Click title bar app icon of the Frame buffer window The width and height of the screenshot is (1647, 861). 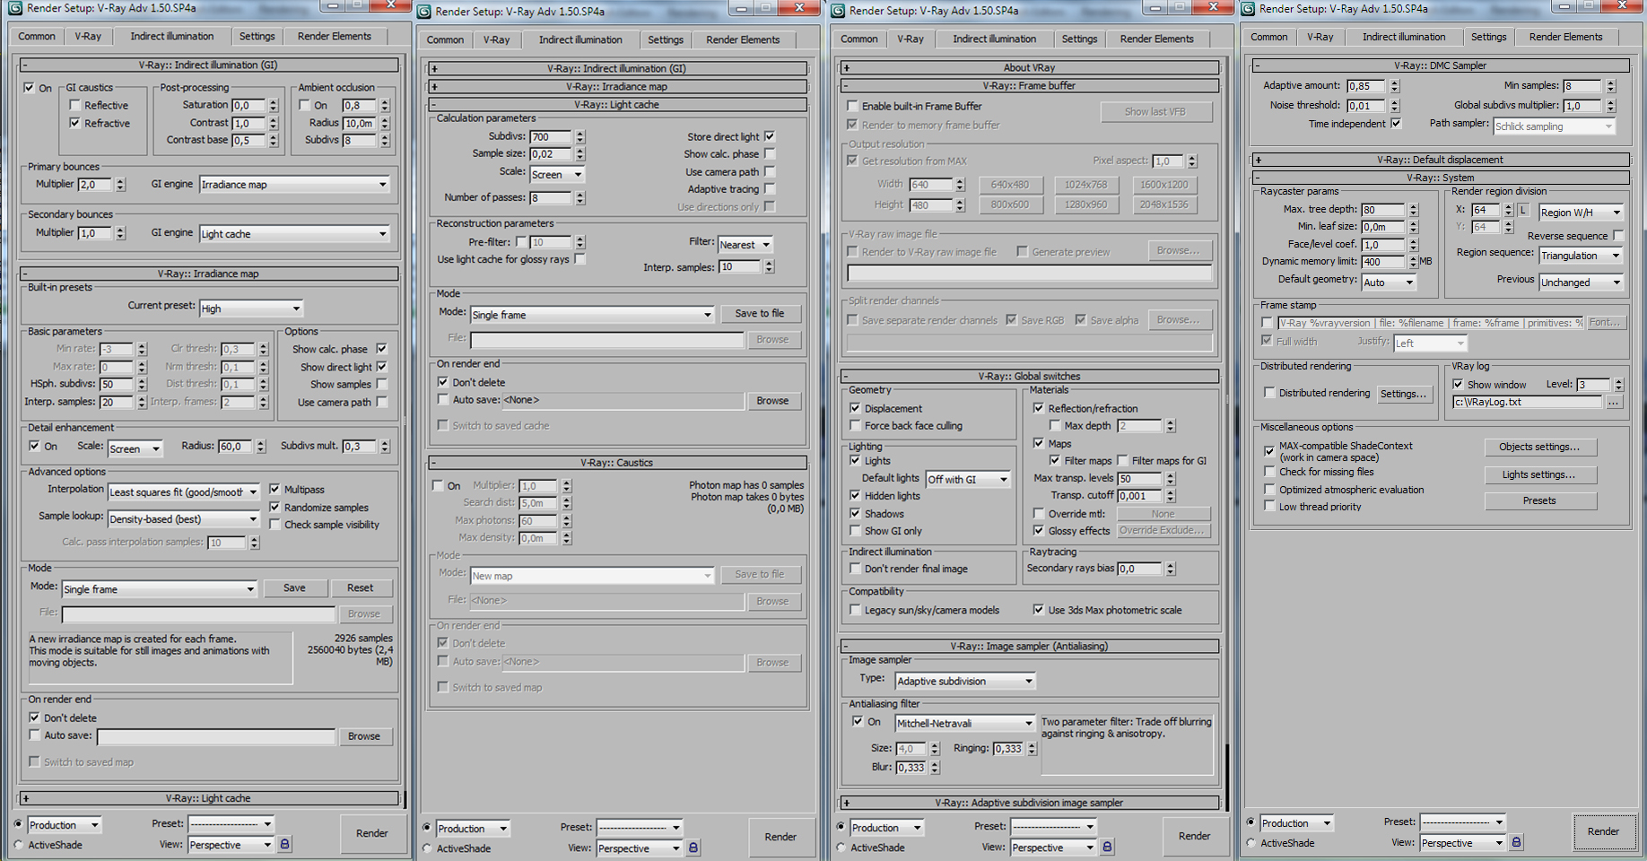point(838,11)
